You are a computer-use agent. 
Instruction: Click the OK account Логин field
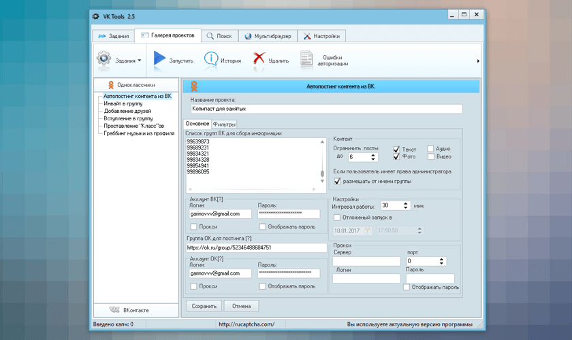220,273
